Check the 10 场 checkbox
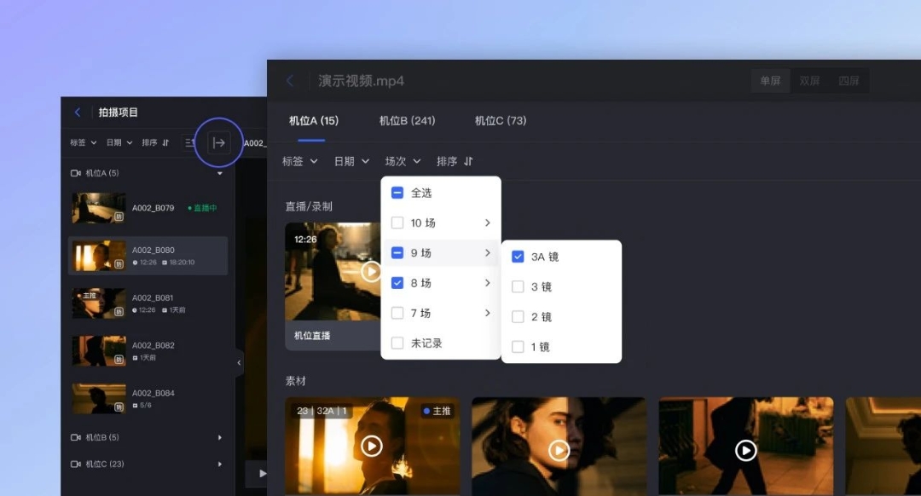 pyautogui.click(x=397, y=223)
